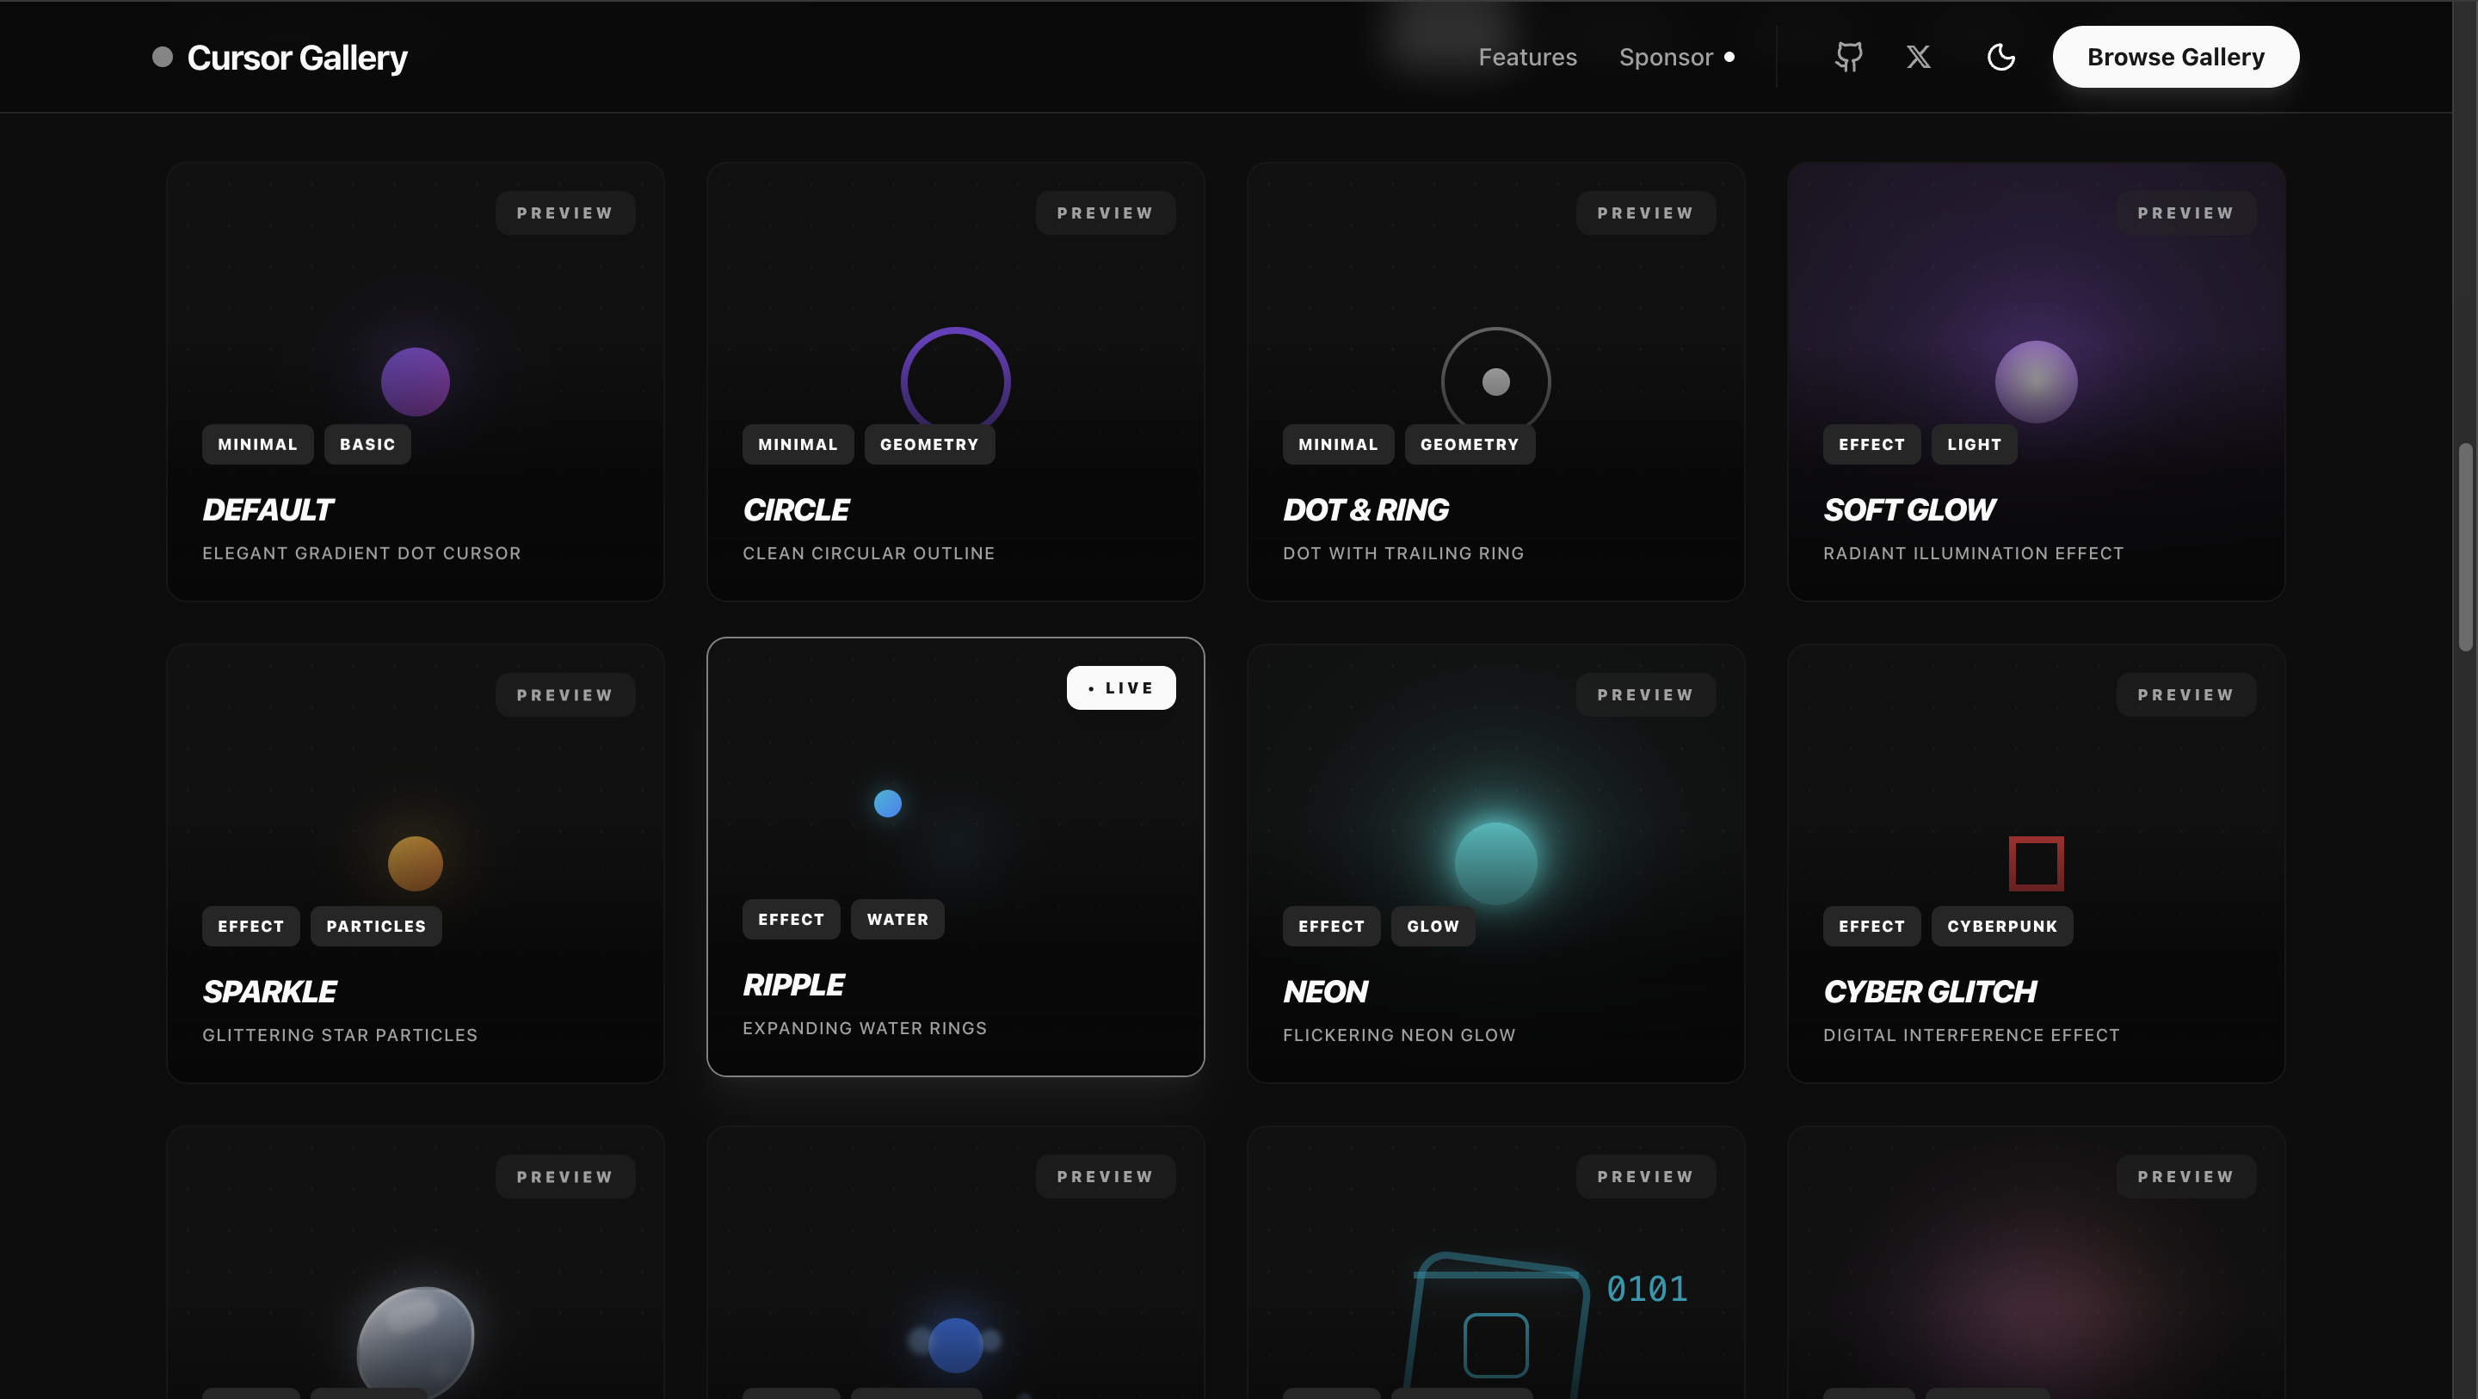Image resolution: width=2478 pixels, height=1399 pixels.
Task: Select the glass bubble cursor preview
Action: (416, 1340)
